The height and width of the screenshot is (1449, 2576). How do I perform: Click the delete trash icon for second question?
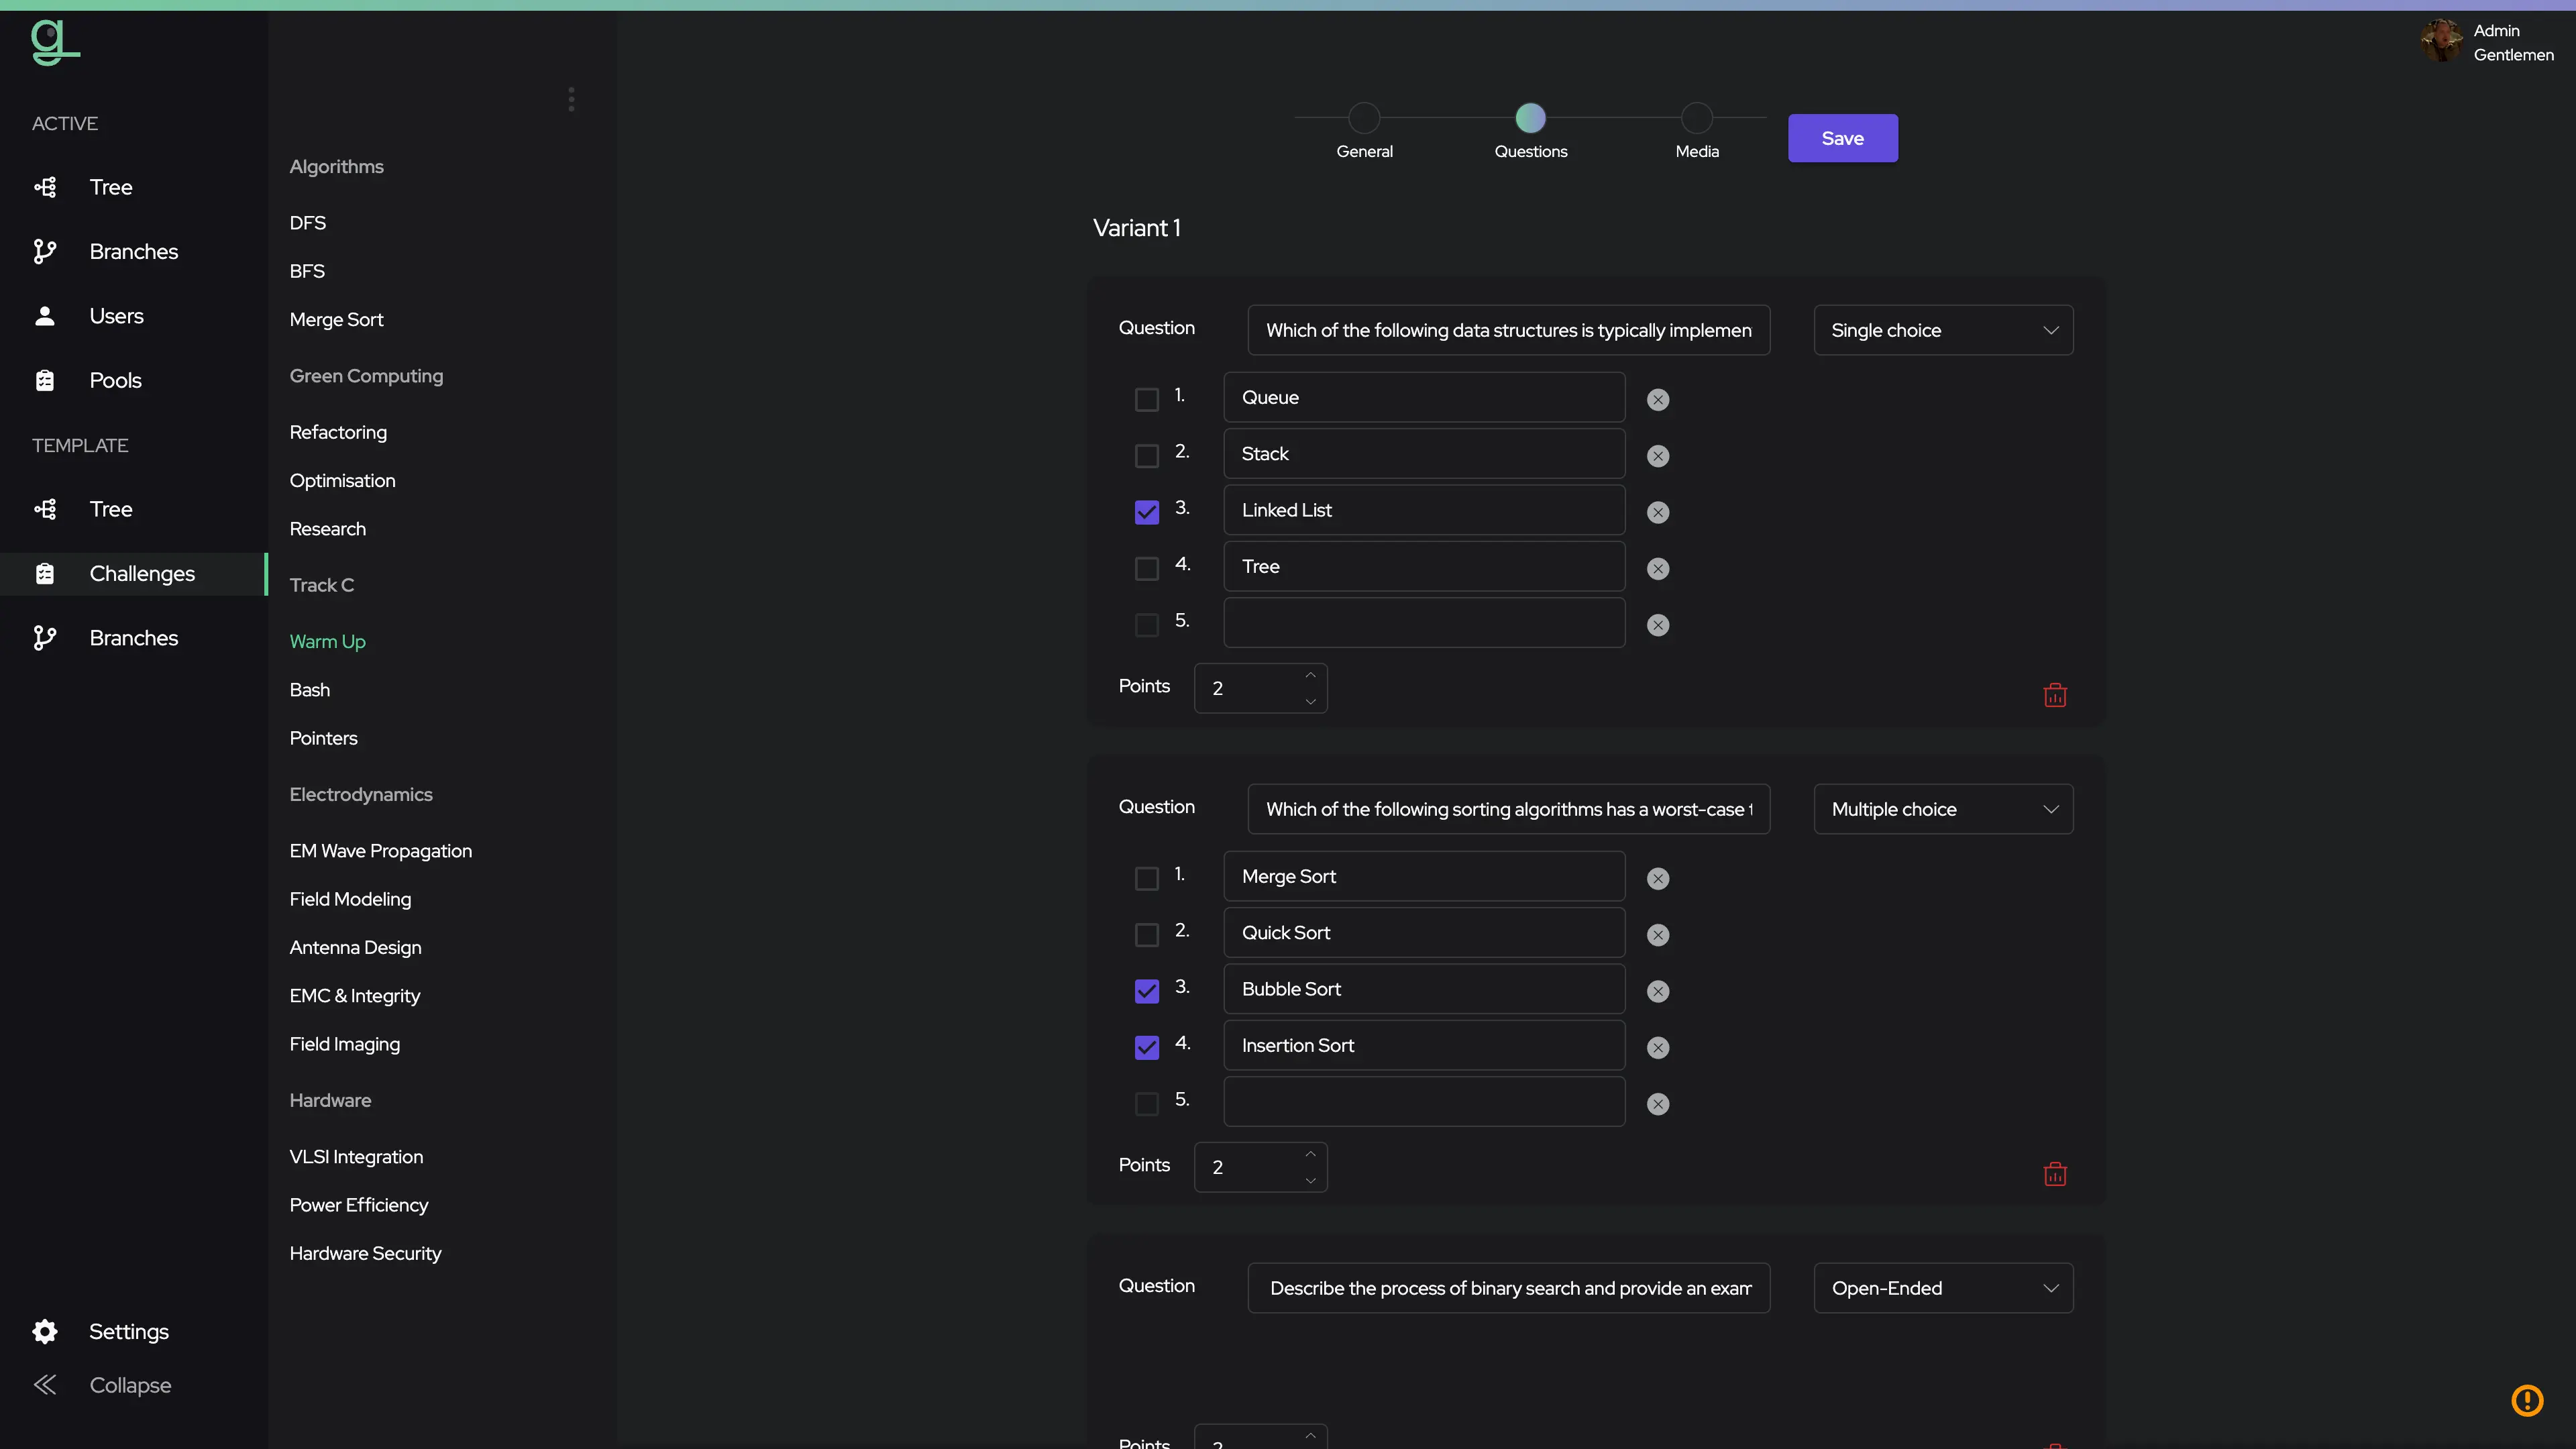coord(2056,1173)
